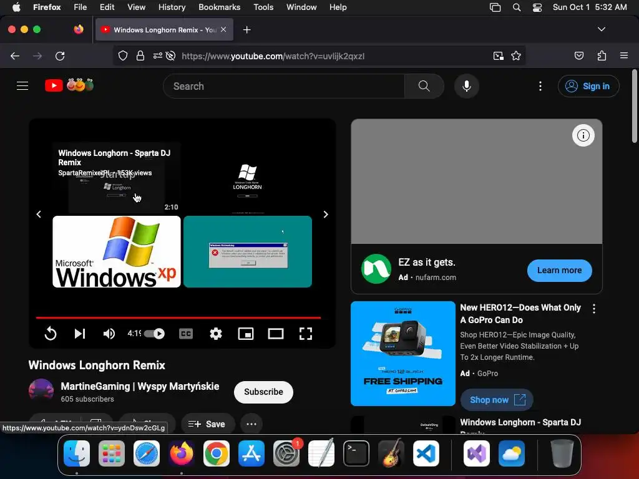Open Spotlight search in menu bar

point(516,7)
